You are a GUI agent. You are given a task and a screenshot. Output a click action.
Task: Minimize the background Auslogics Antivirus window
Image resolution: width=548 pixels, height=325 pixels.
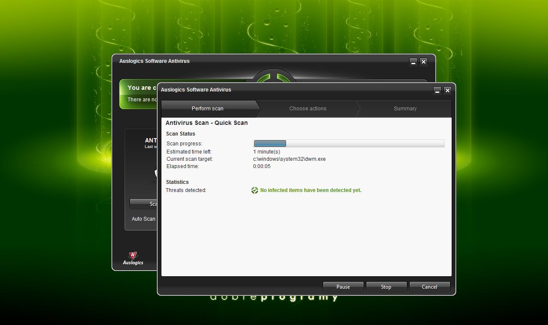coord(413,62)
